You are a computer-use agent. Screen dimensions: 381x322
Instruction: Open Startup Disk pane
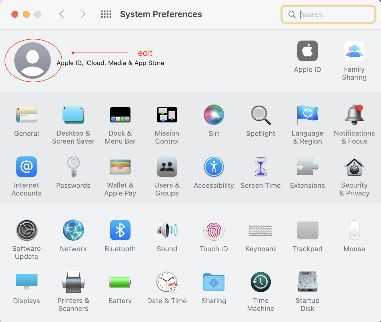(x=308, y=282)
